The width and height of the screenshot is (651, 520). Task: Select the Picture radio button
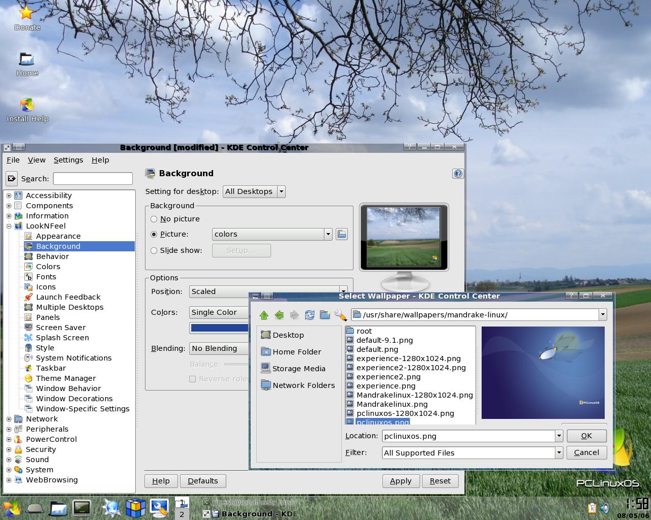[x=154, y=234]
